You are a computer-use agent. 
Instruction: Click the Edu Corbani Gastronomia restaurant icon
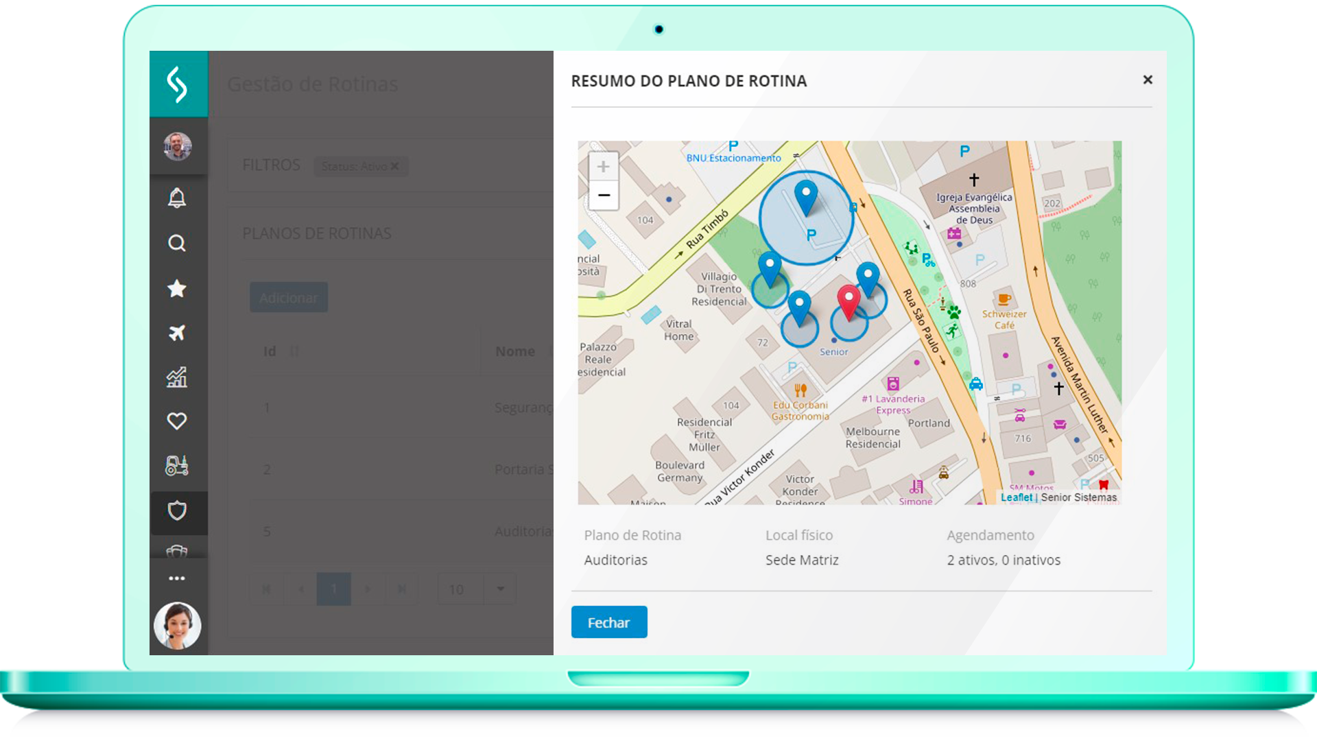(x=800, y=390)
